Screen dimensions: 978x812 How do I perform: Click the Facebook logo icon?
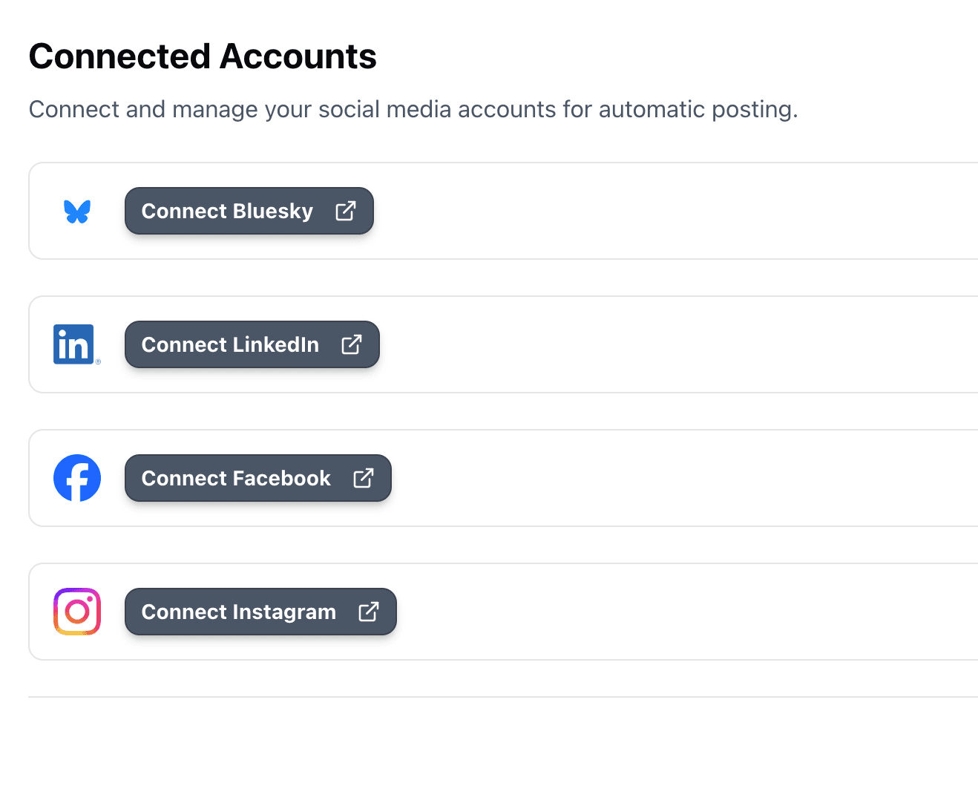[77, 478]
